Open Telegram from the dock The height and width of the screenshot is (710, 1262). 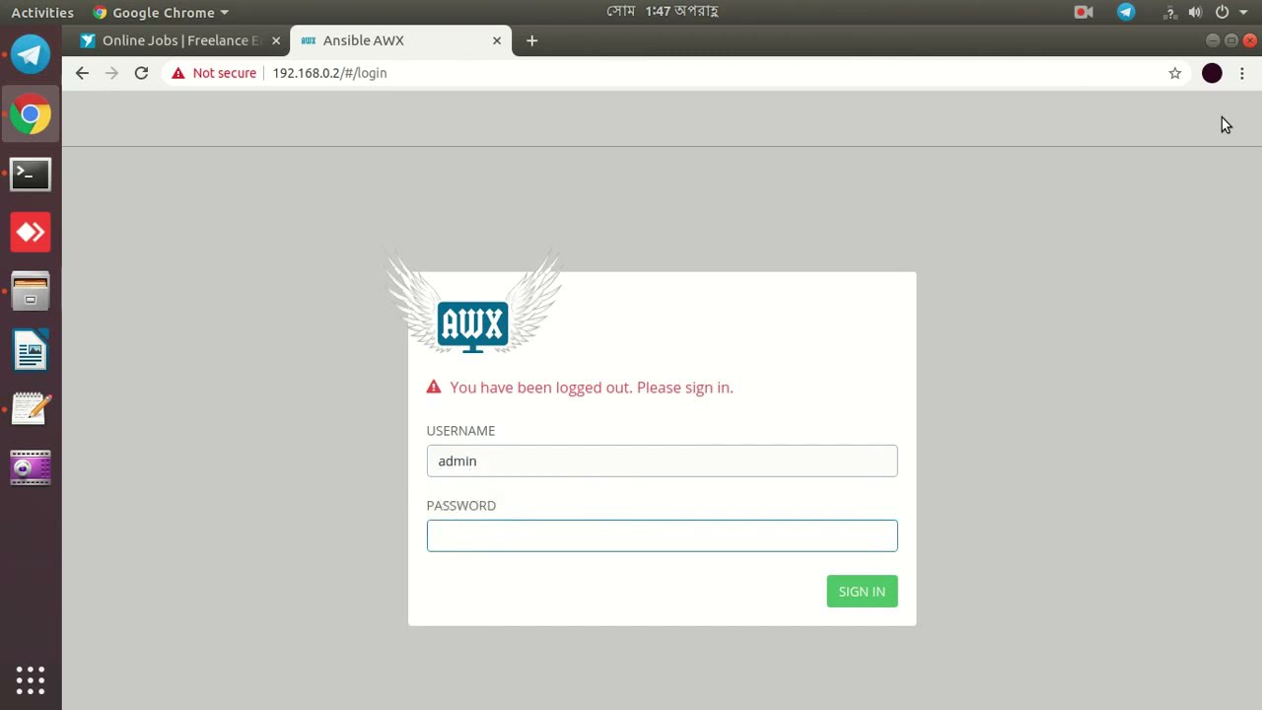(x=31, y=54)
